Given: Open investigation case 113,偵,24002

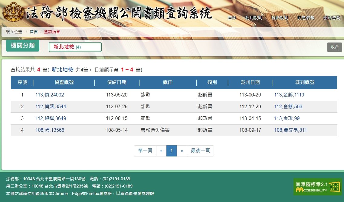Looking at the screenshot, I should click(50, 95).
